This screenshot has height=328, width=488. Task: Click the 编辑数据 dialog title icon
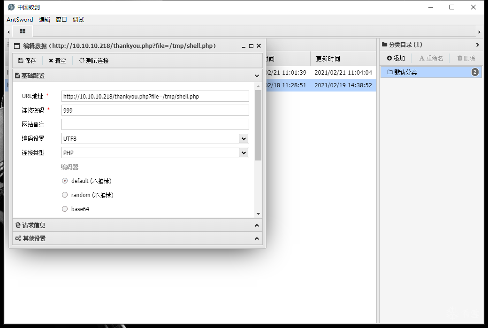coord(17,46)
